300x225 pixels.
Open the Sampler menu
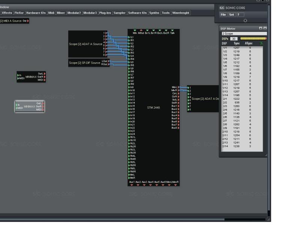(x=120, y=13)
